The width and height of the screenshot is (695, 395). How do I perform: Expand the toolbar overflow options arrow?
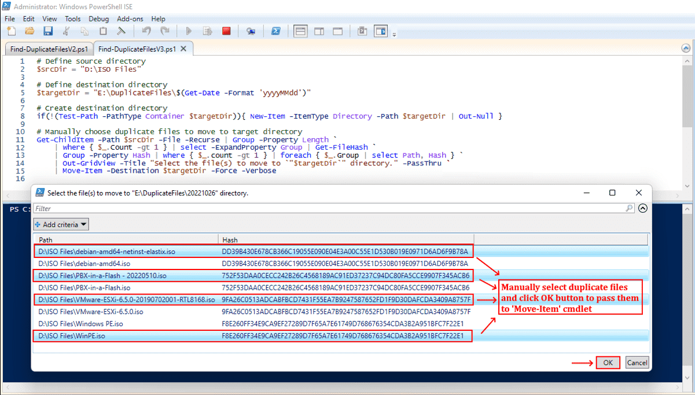(x=395, y=35)
